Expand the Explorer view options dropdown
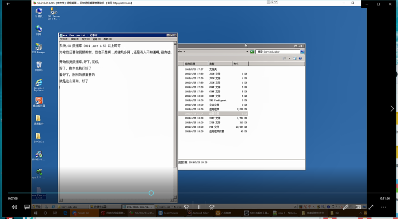The height and width of the screenshot is (219, 398). [289, 59]
